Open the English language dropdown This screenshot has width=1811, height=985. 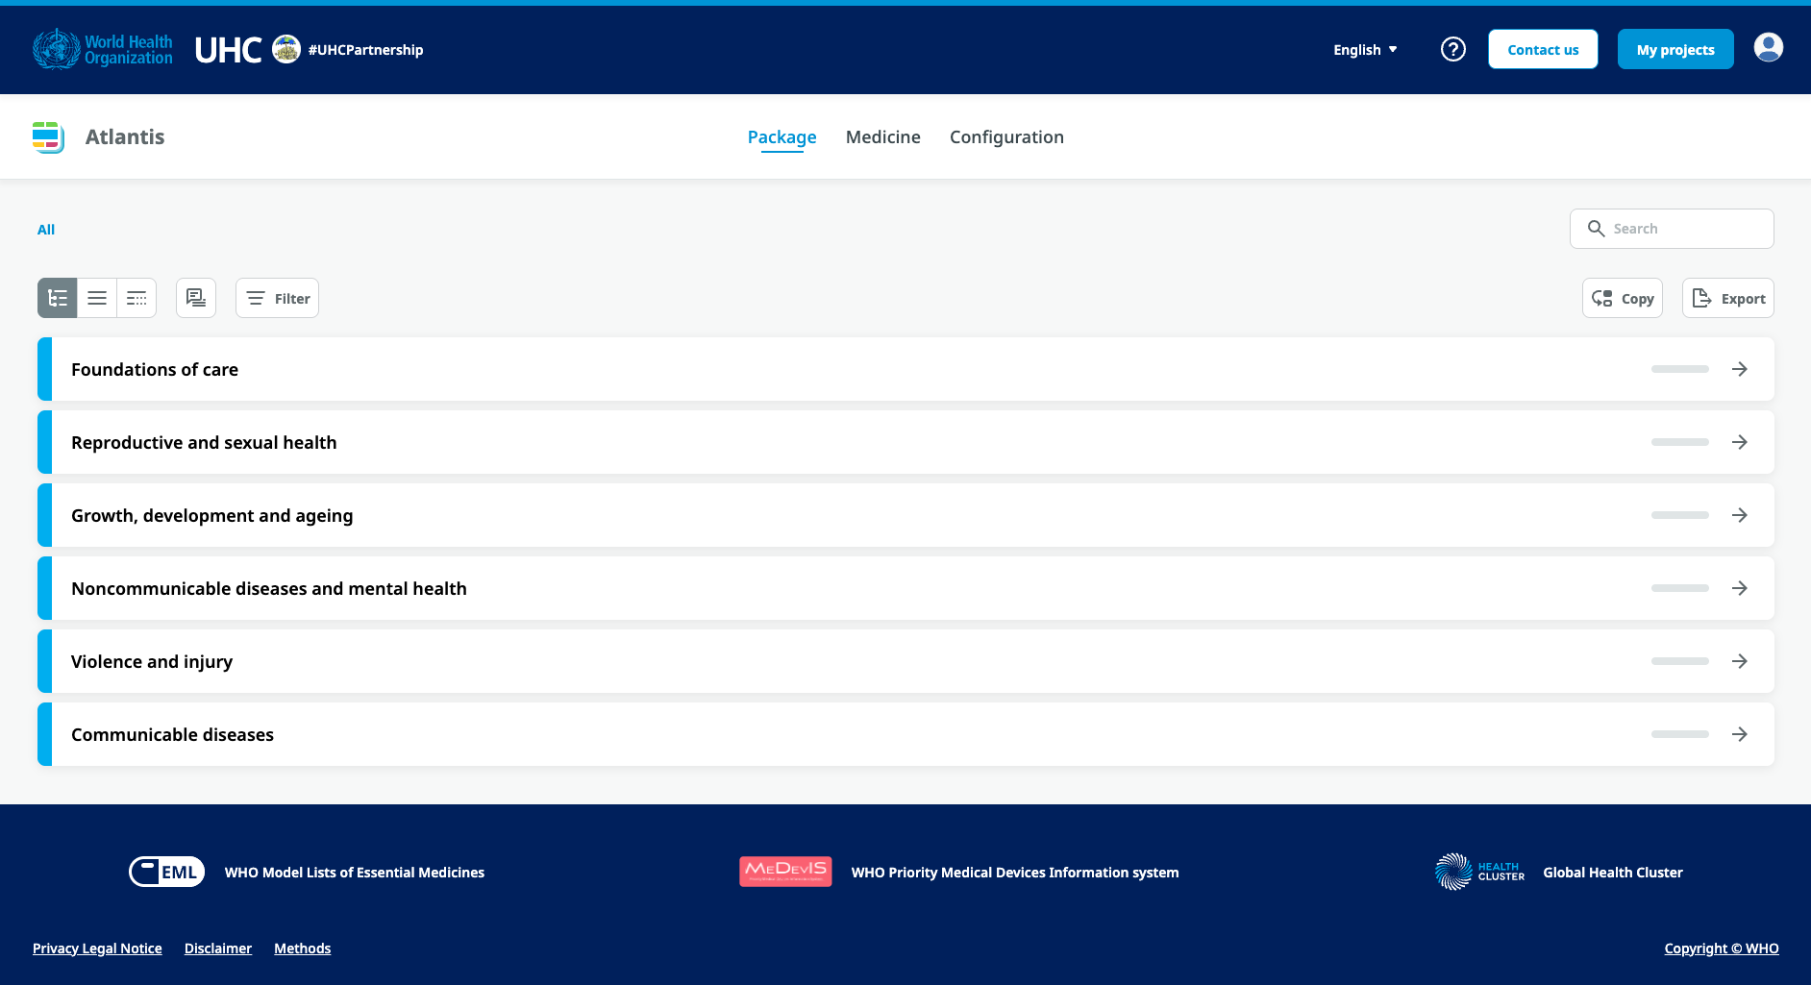tap(1365, 50)
